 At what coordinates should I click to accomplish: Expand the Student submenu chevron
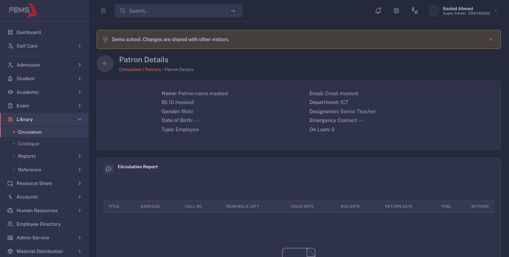click(80, 79)
